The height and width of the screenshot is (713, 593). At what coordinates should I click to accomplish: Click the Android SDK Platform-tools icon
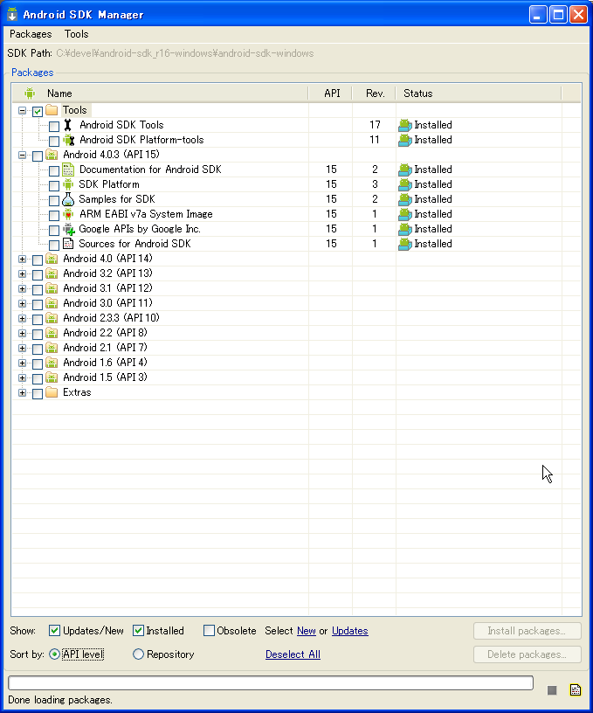pyautogui.click(x=69, y=140)
